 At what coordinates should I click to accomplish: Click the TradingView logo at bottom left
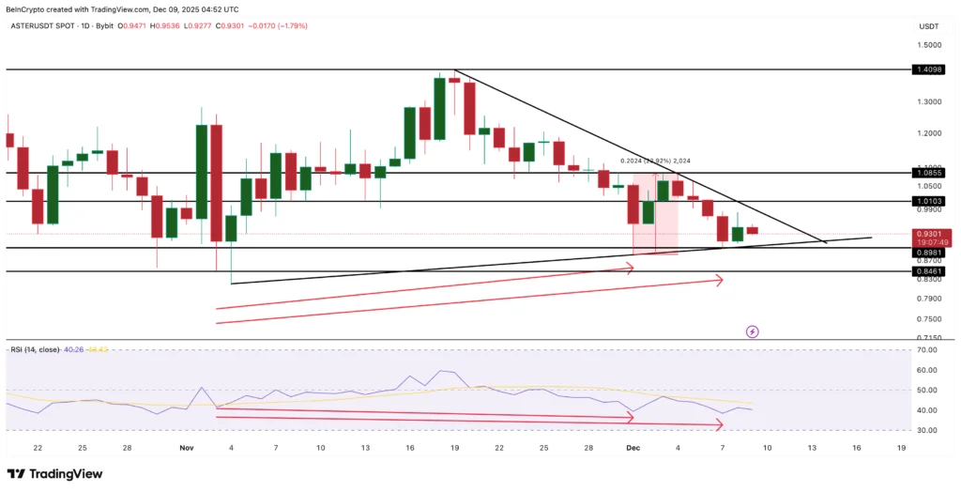click(55, 473)
